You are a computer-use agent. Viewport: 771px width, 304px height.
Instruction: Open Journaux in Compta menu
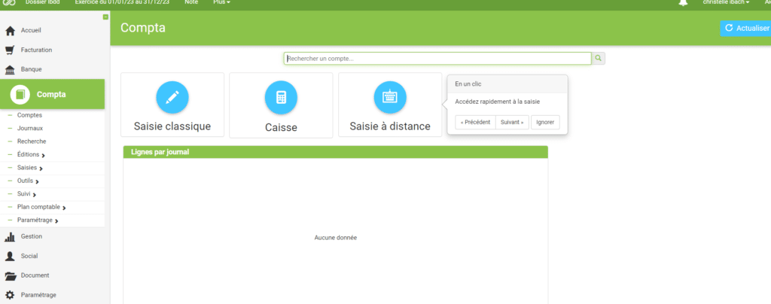[x=30, y=128]
